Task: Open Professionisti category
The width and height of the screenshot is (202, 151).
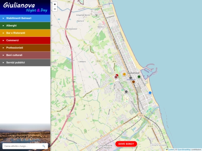Action: (25, 48)
